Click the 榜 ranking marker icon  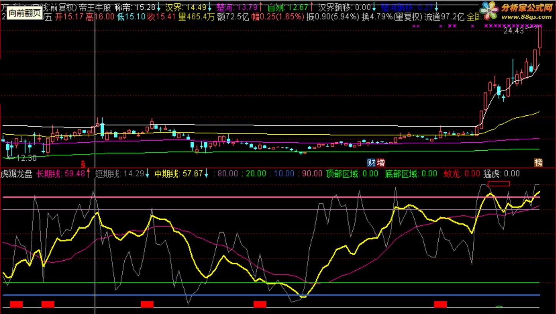pyautogui.click(x=539, y=163)
